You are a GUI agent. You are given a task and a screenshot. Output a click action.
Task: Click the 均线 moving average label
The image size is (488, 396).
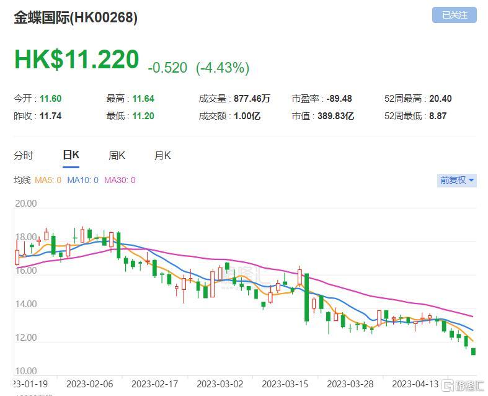[x=22, y=180]
